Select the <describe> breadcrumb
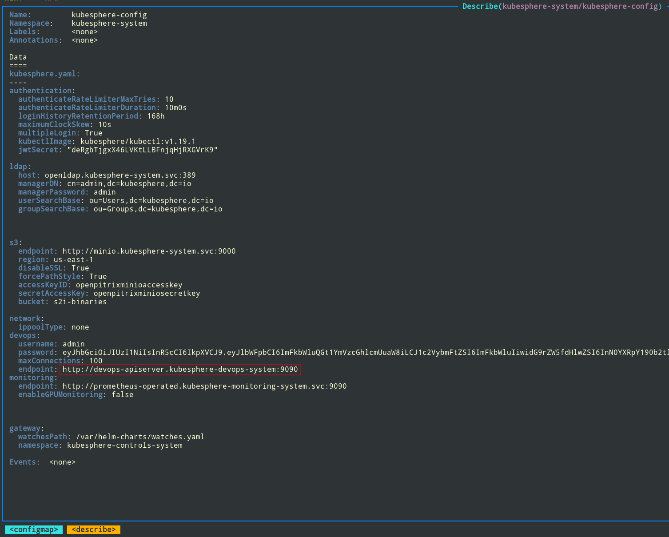This screenshot has height=537, width=669. pyautogui.click(x=94, y=529)
